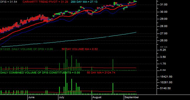
Task: Click the late-August constituents volume spike bar
Action: coord(113,89)
